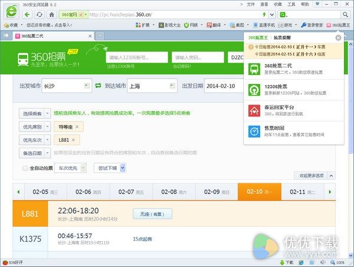The height and width of the screenshot is (267, 354).
Task: Open the address bar history dropdown
Action: [272, 15]
